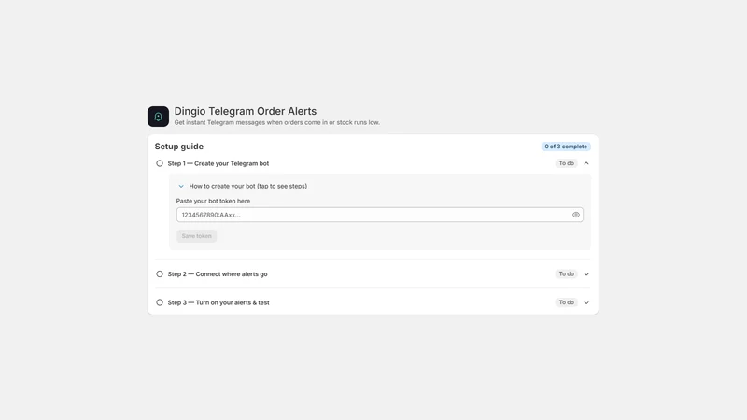Click the 'Setup guide' heading
Screen dimensions: 747x420
pyautogui.click(x=179, y=147)
